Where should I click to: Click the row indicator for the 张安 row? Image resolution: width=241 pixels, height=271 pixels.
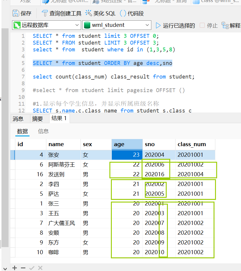tap(13, 155)
